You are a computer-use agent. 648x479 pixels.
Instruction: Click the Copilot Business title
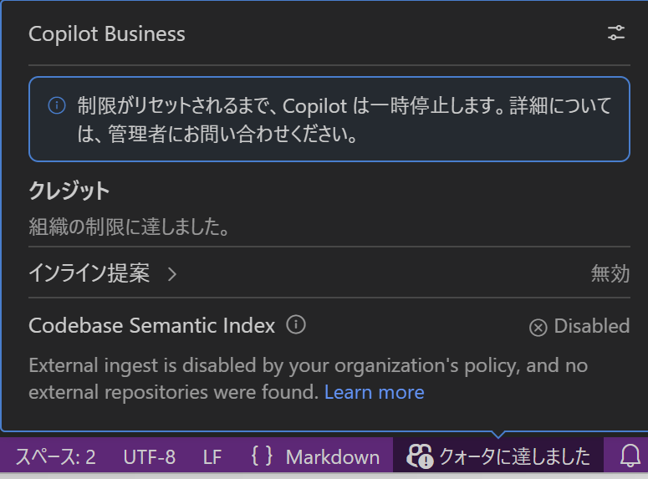[107, 33]
